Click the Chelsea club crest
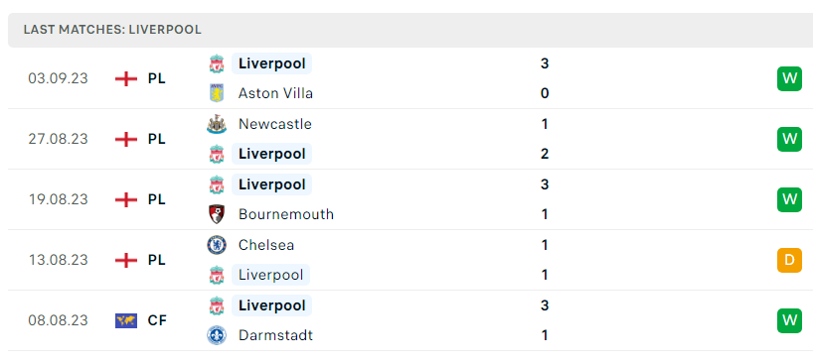This screenshot has width=813, height=363. tap(217, 245)
